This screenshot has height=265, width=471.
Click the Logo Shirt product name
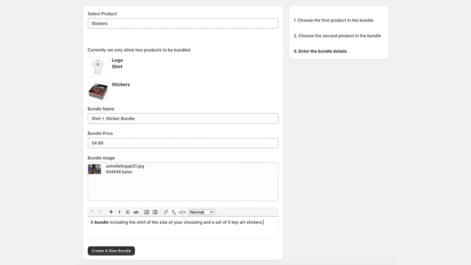click(117, 64)
